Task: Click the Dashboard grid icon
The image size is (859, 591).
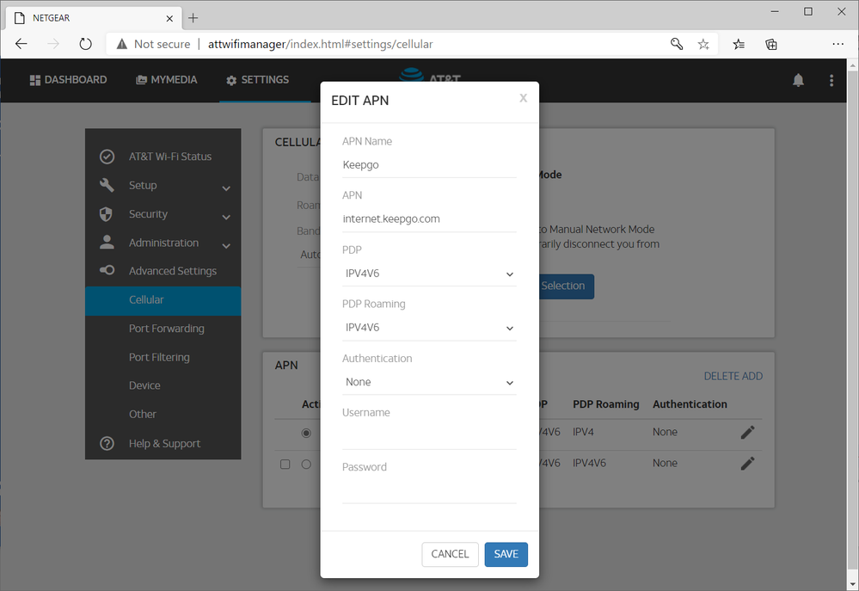Action: click(35, 80)
